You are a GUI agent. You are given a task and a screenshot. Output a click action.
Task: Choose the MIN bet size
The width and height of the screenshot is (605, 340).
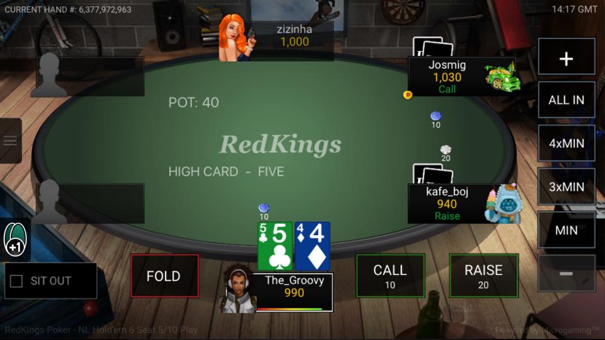pos(567,230)
